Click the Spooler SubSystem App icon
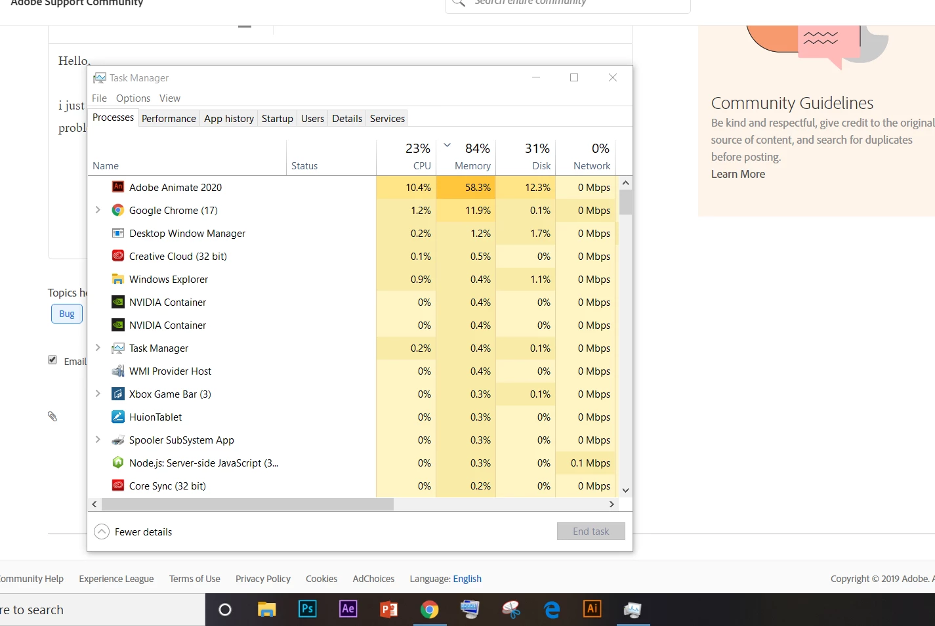 point(118,440)
